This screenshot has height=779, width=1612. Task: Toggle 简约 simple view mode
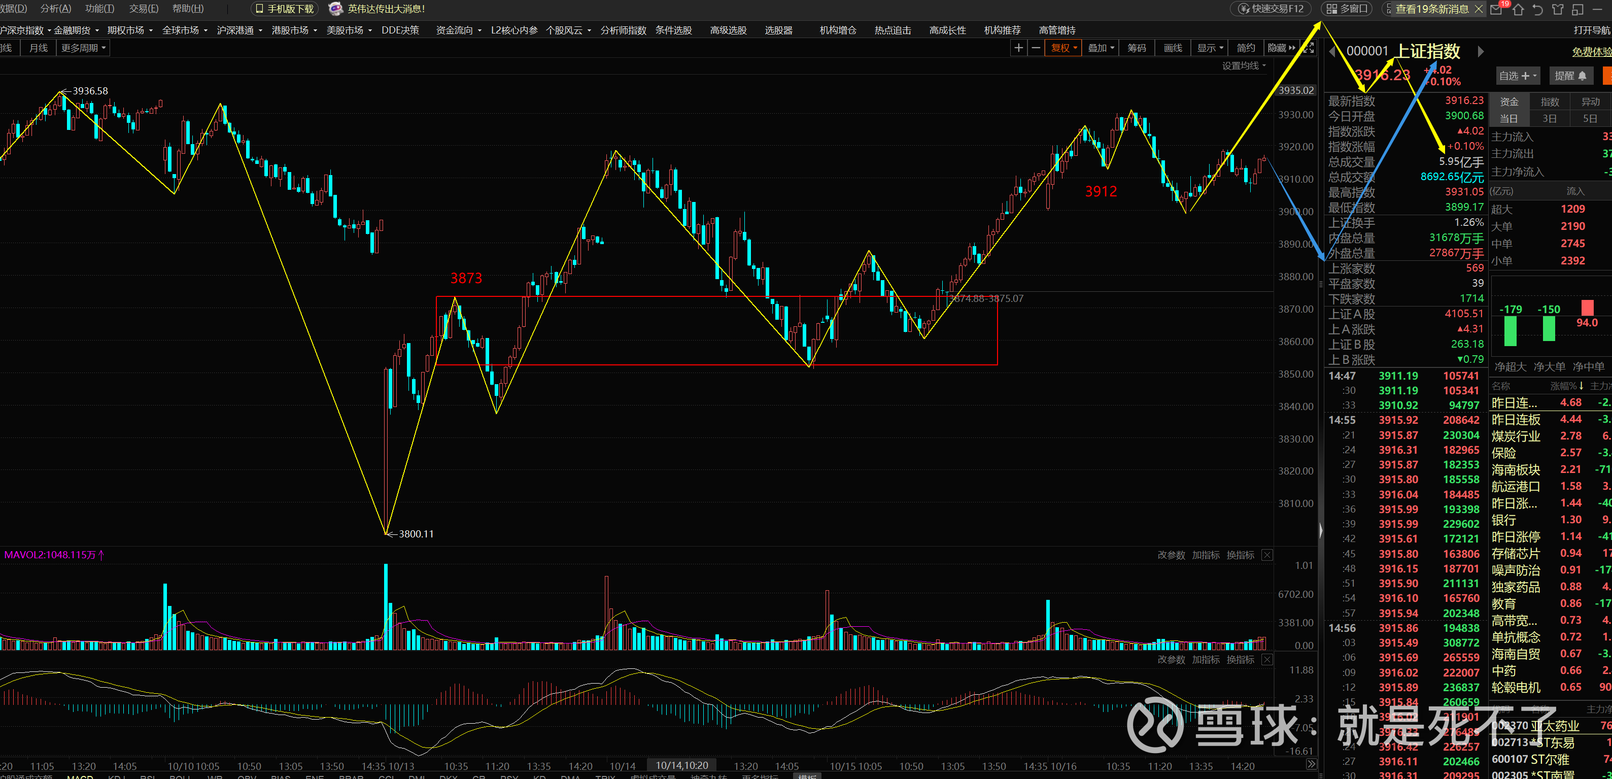[x=1245, y=48]
